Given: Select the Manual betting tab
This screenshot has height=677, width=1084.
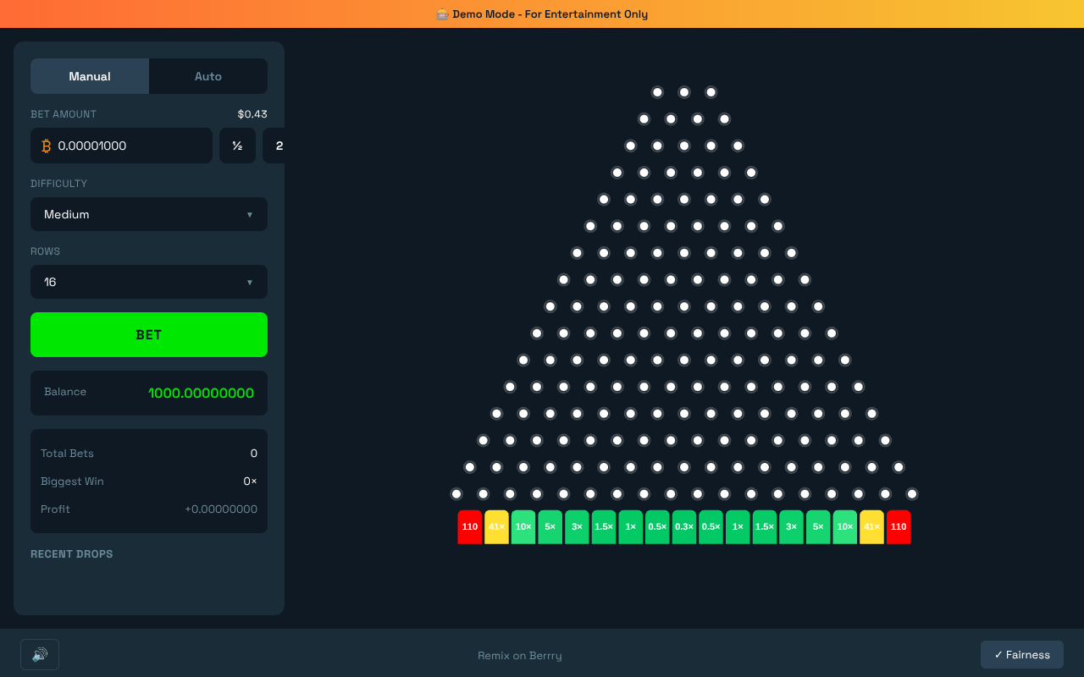Looking at the screenshot, I should pos(89,76).
